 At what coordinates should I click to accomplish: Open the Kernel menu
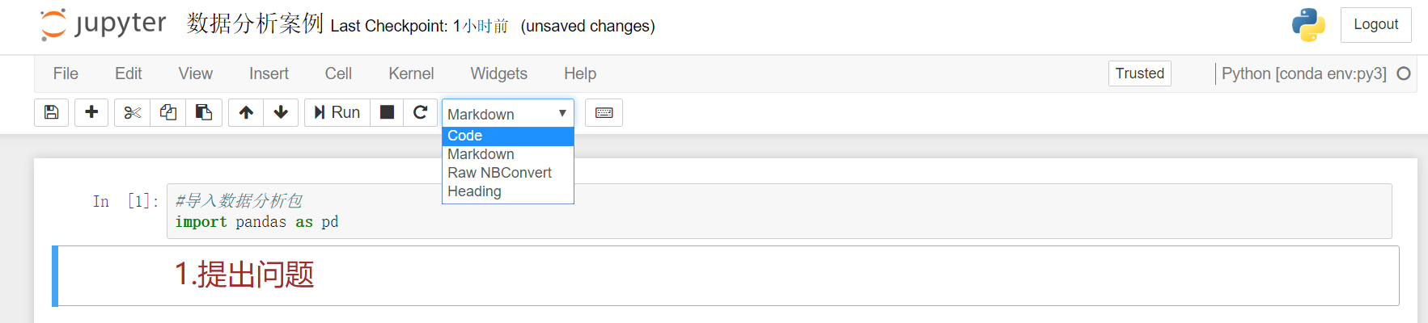[411, 73]
